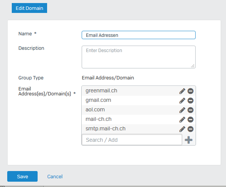This screenshot has width=226, height=187.
Task: Remove the mail-ch.ch domain entry
Action: tap(190, 120)
